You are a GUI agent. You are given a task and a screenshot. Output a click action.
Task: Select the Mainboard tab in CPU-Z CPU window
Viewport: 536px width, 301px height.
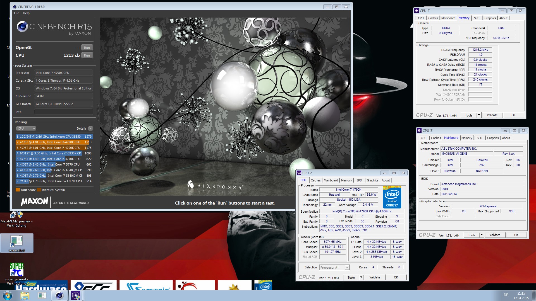pyautogui.click(x=331, y=180)
